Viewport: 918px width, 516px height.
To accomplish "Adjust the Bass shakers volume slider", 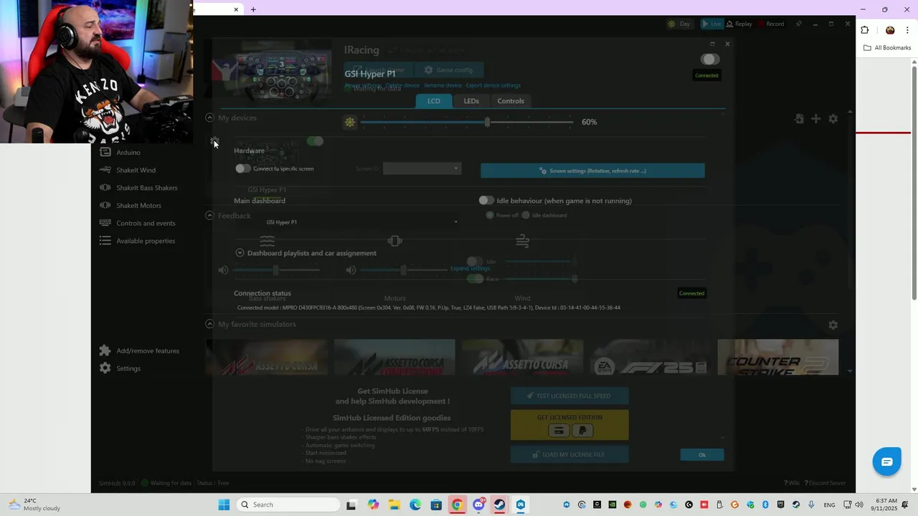I will [276, 270].
